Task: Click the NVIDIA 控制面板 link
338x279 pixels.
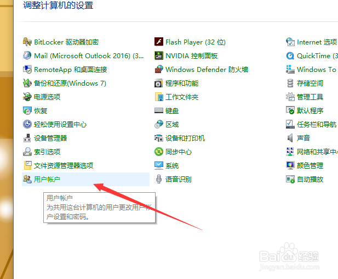Action: point(191,56)
